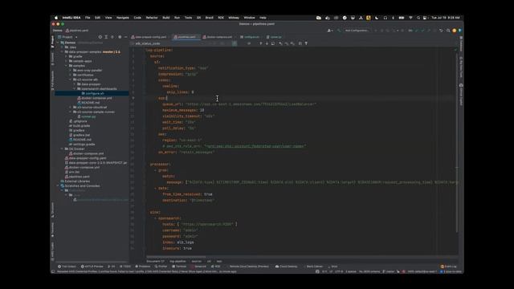Click Expand All in Project panel header

pyautogui.click(x=106, y=37)
